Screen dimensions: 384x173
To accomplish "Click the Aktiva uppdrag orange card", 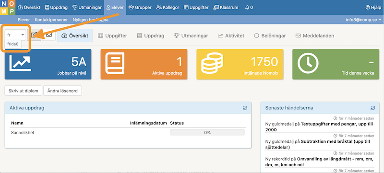I will pos(144,64).
